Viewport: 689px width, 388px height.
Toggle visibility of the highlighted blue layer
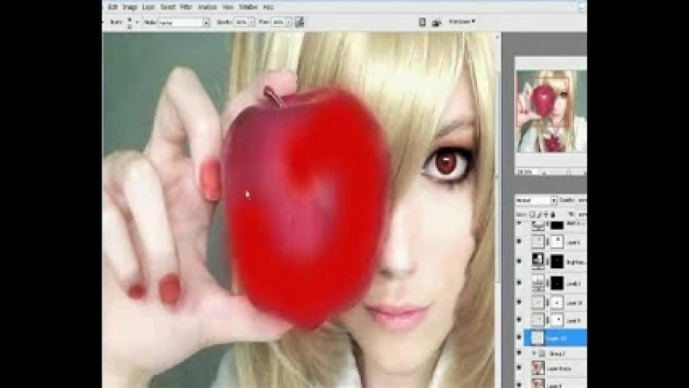(x=519, y=338)
